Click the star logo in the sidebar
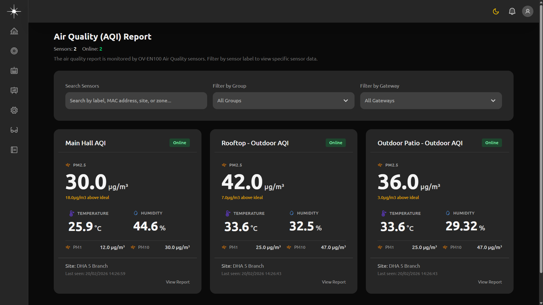The height and width of the screenshot is (305, 543). point(14,11)
